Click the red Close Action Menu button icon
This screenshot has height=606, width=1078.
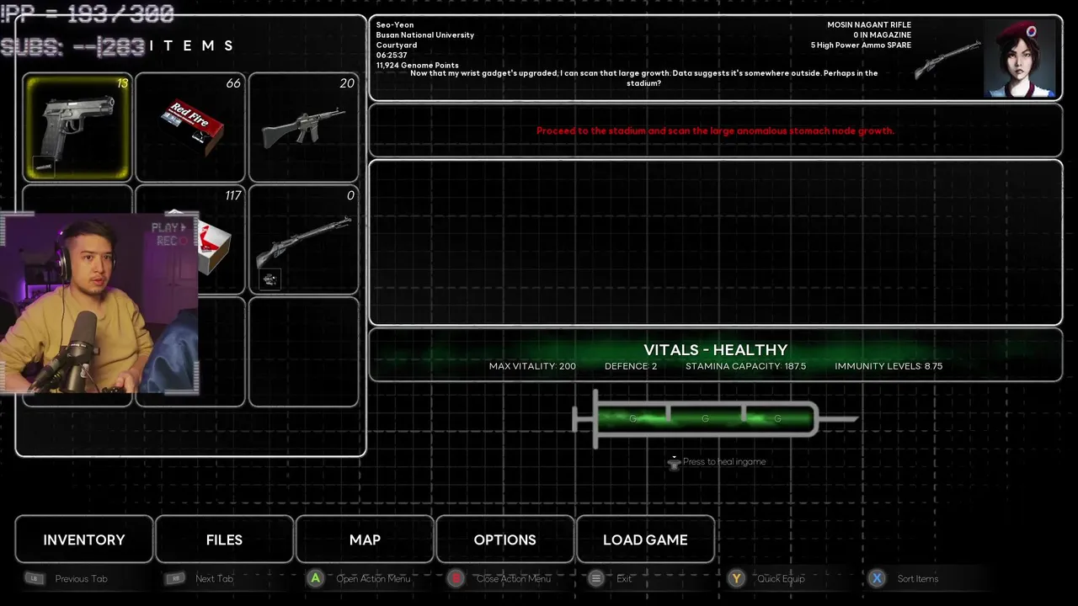point(456,578)
